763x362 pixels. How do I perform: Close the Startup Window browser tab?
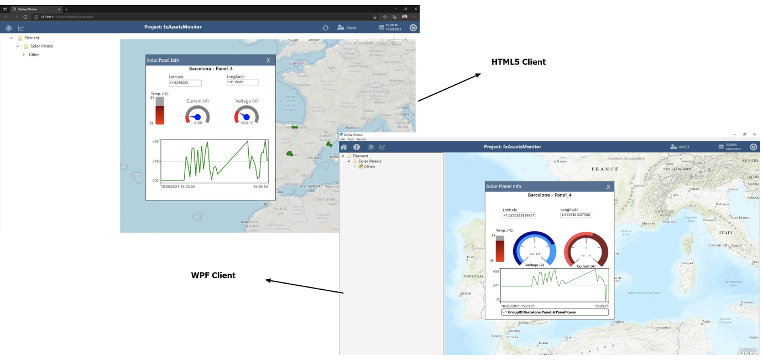59,9
